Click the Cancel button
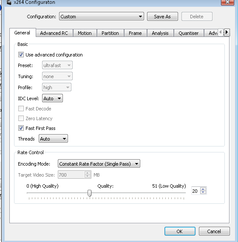Image resolution: width=238 pixels, height=242 pixels. click(x=214, y=231)
